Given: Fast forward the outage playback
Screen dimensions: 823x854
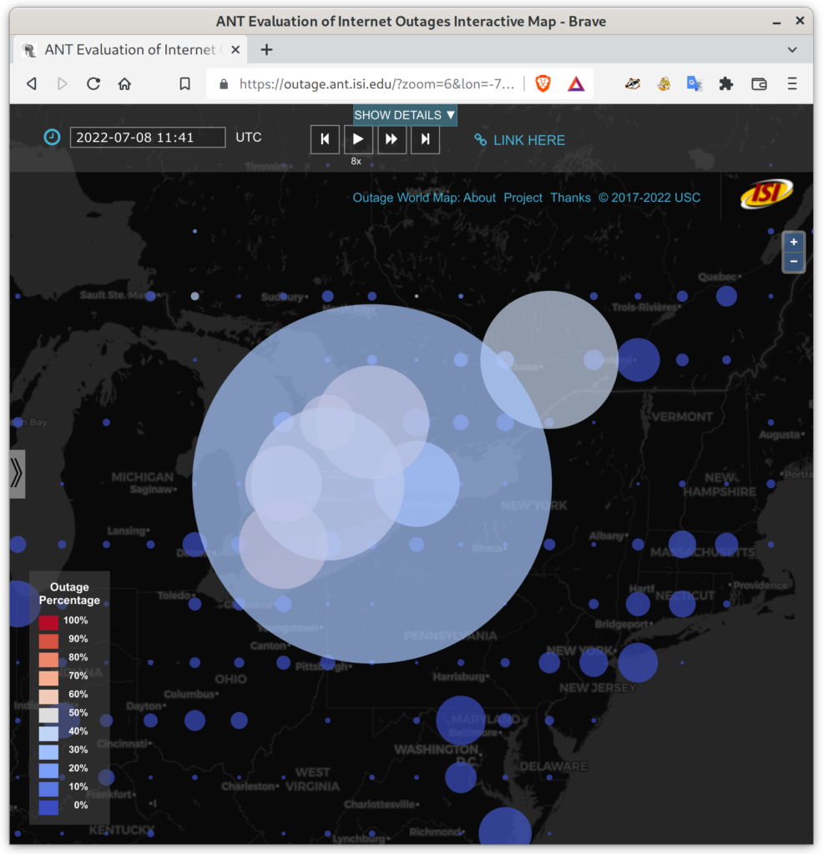Looking at the screenshot, I should pos(391,139).
